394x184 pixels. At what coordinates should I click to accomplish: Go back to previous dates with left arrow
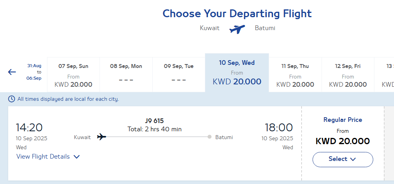point(12,72)
